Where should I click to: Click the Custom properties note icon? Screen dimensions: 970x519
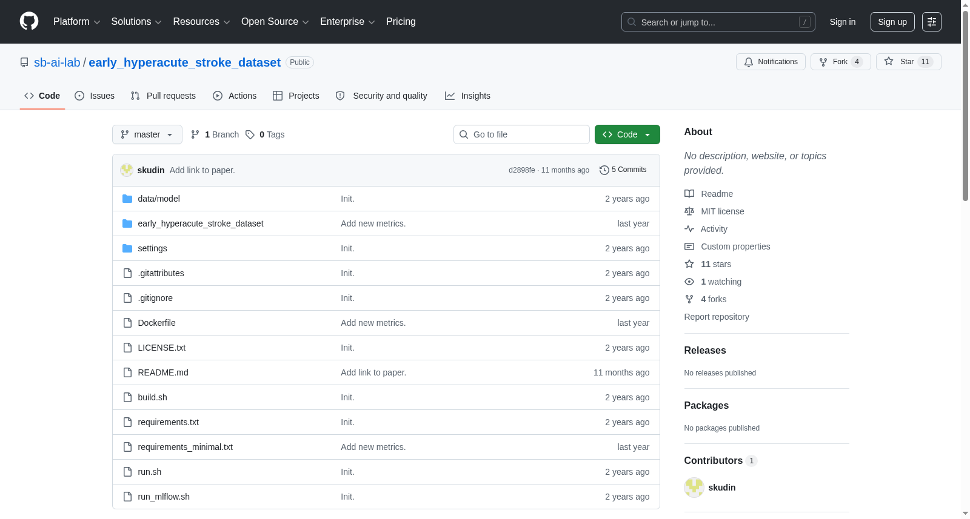(x=689, y=246)
